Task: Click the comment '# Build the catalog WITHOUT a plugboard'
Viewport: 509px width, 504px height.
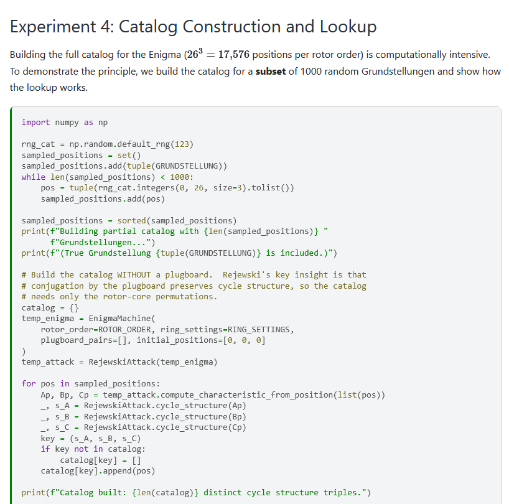Action: tap(194, 274)
